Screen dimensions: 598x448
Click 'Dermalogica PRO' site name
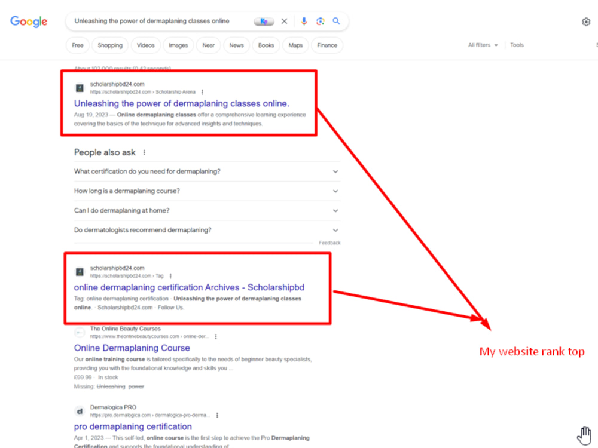tap(113, 407)
